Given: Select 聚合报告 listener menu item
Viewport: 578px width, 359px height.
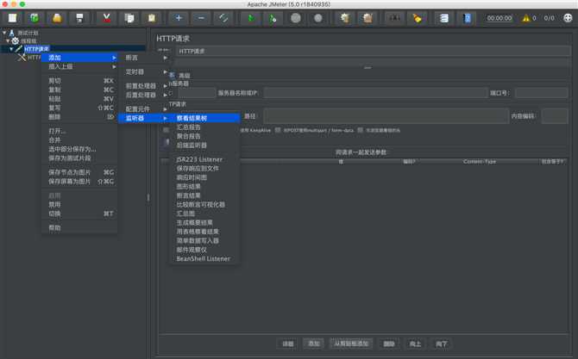Looking at the screenshot, I should coord(204,136).
